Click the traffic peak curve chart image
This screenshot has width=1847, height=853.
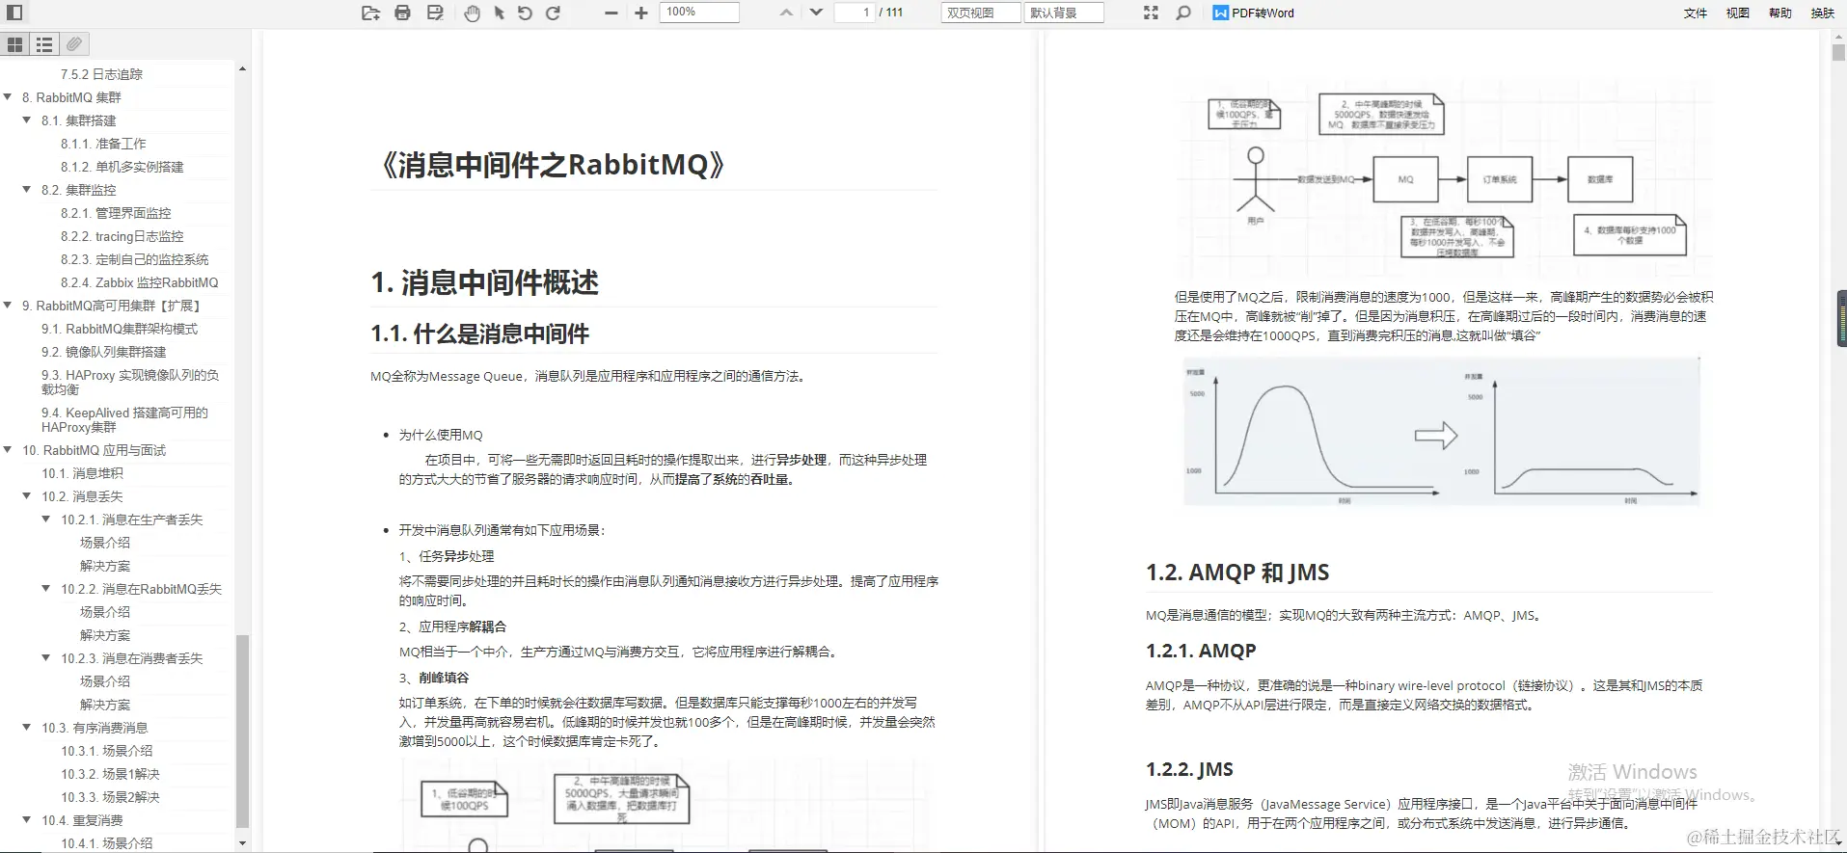[1441, 432]
